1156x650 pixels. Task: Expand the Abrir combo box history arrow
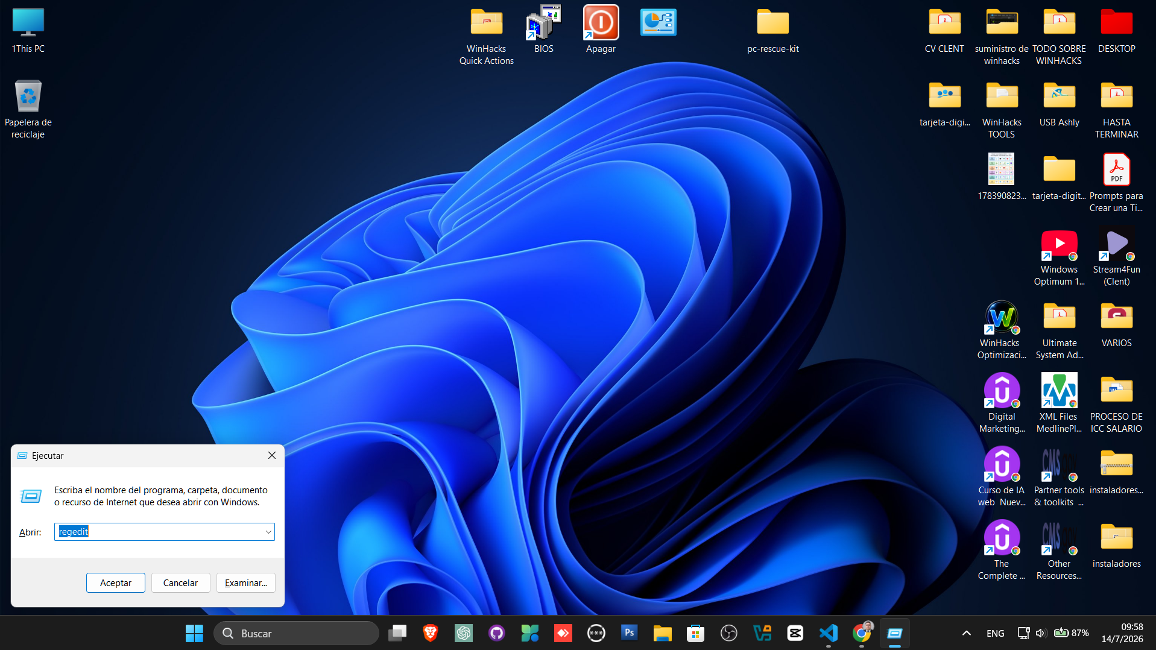pos(268,532)
